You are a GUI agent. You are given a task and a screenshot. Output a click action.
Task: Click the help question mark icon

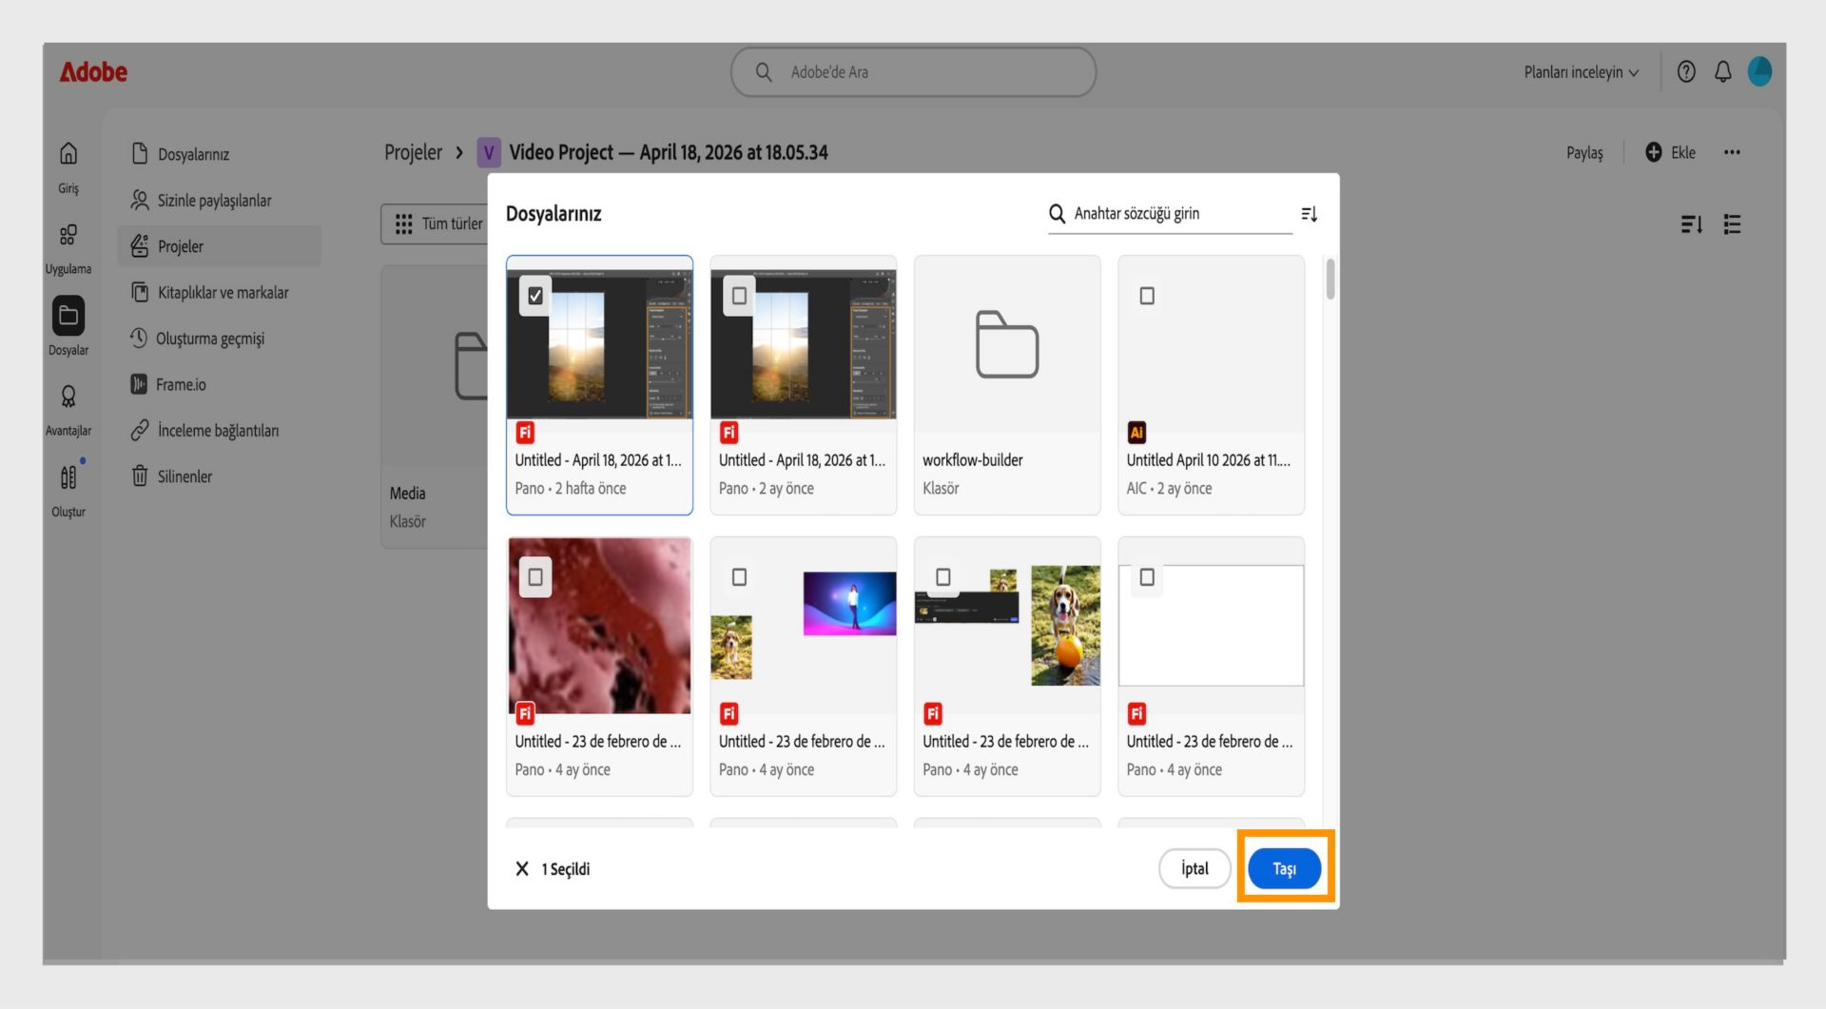pyautogui.click(x=1686, y=72)
